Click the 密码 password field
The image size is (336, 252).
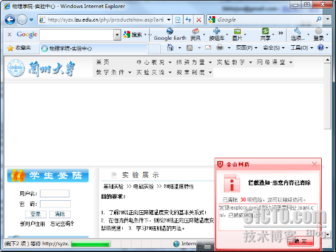[x=55, y=204]
